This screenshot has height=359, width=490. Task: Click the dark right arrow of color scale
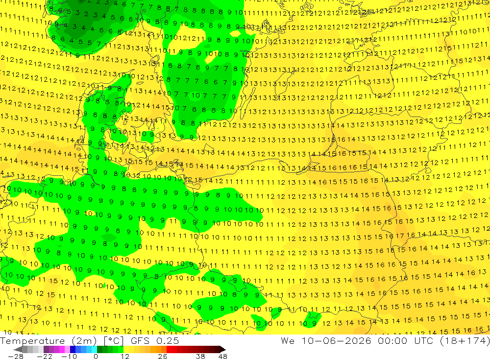[x=223, y=350]
